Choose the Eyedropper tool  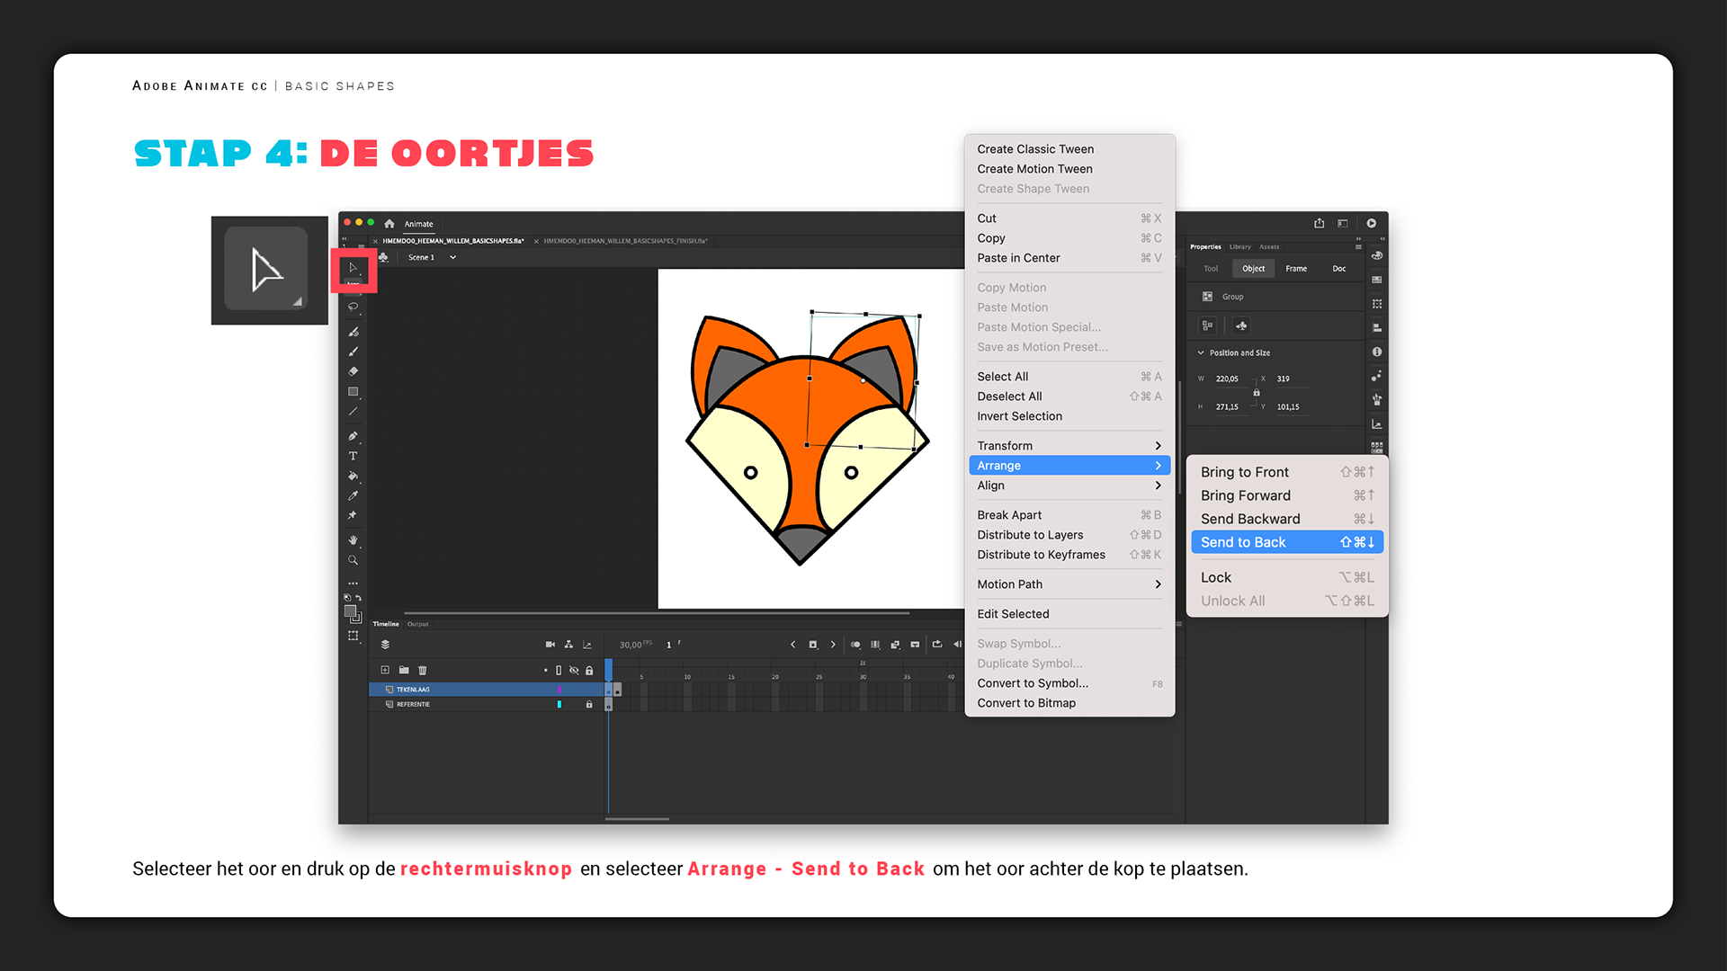click(x=353, y=495)
